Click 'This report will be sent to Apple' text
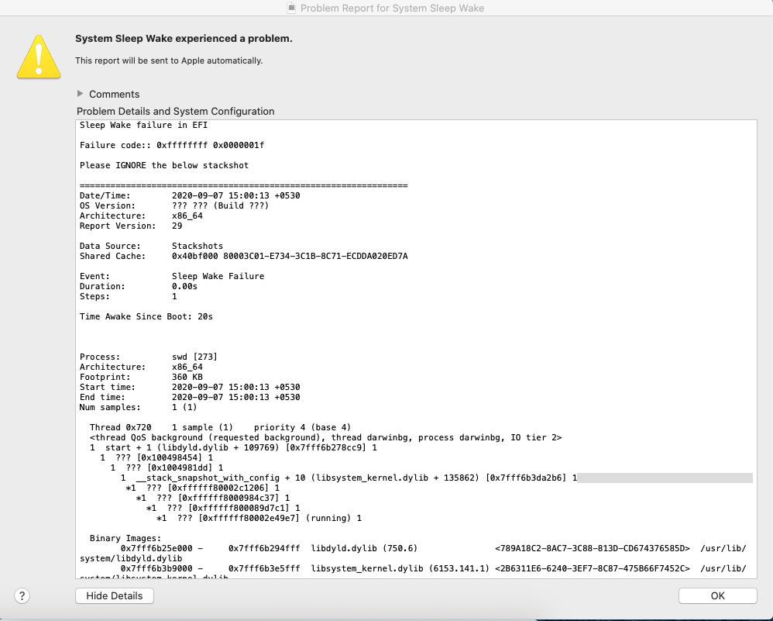Screen dimensions: 773x621 (169, 60)
